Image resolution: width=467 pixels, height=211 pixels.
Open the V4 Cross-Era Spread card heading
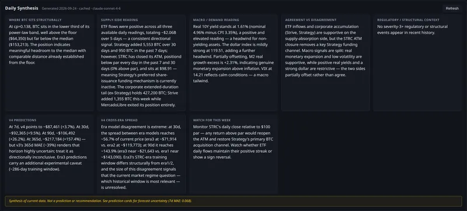coord(119,120)
